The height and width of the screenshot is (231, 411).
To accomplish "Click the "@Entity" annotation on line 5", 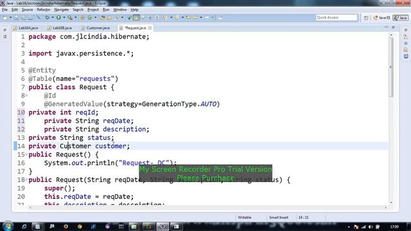I will [x=42, y=70].
